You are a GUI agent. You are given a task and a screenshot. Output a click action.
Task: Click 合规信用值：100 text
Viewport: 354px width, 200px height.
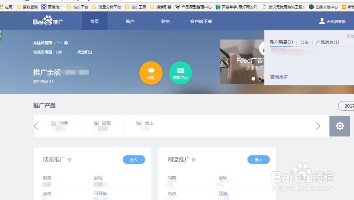[48, 52]
